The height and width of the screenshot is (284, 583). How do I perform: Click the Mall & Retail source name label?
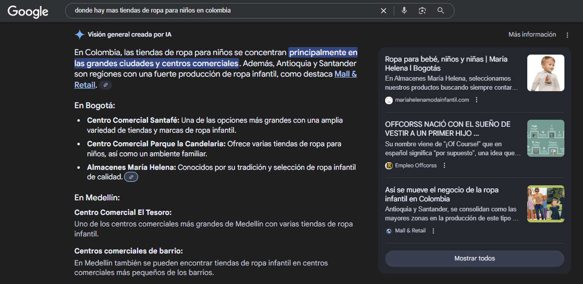coord(410,230)
